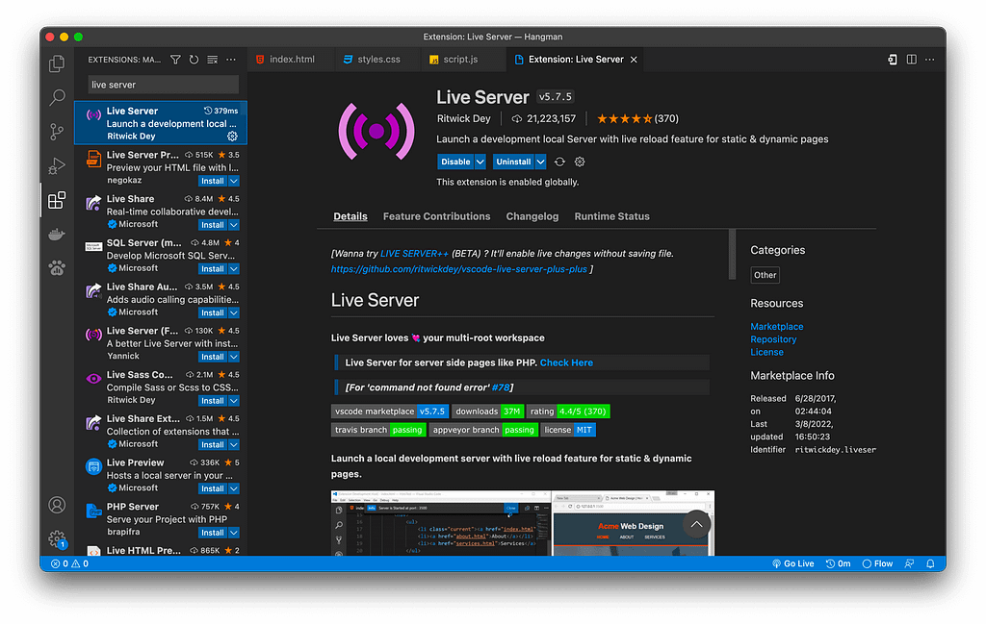This screenshot has width=986, height=624.
Task: Open the Repository resource link
Action: pos(773,339)
